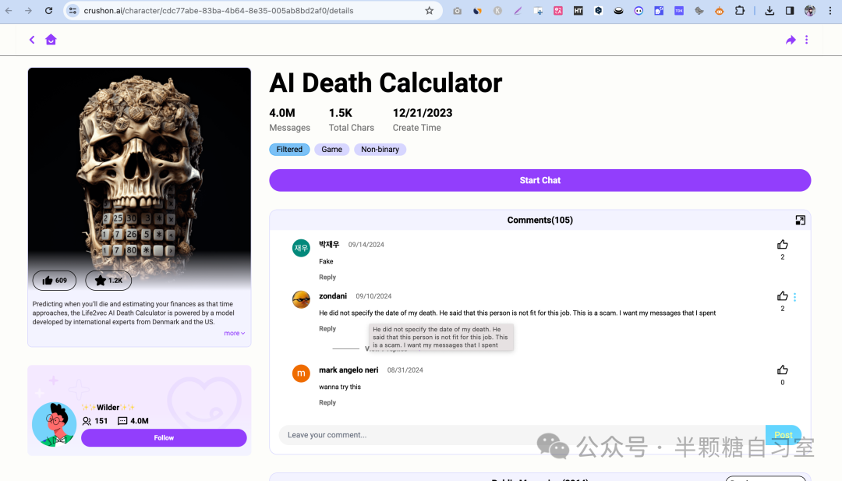Viewport: 842px width, 481px height.
Task: Open the browser downloads icon
Action: click(x=769, y=11)
